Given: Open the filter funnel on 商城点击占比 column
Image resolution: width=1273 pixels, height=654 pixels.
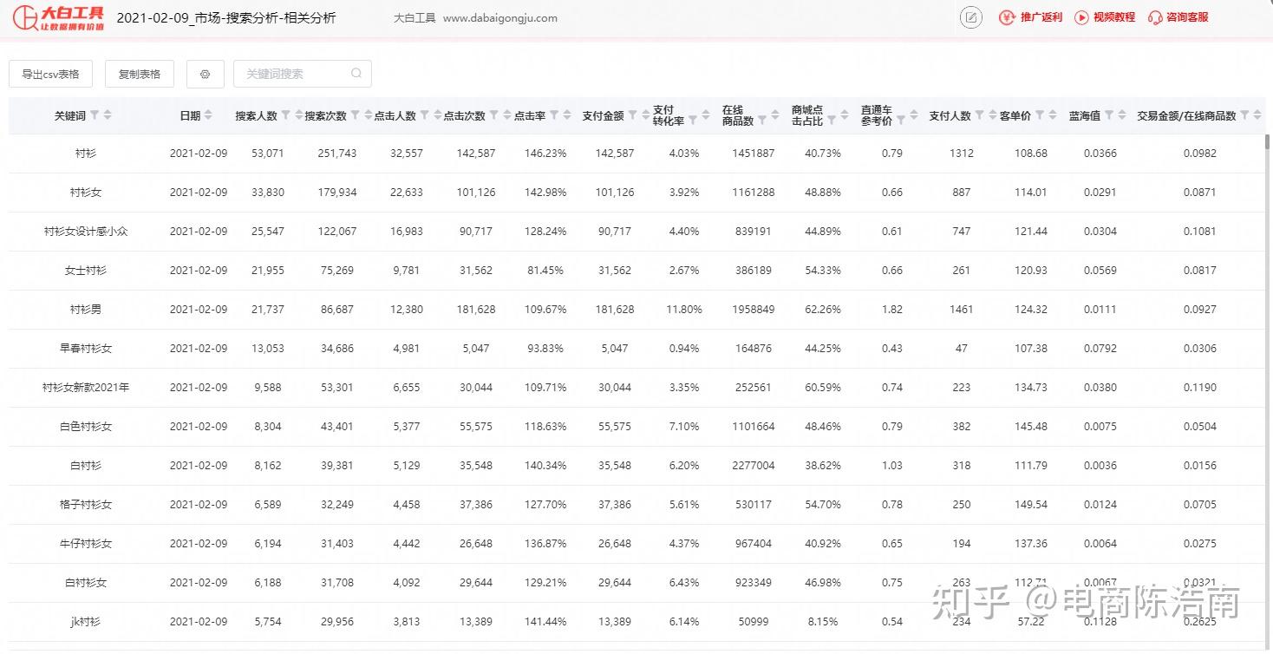Looking at the screenshot, I should pos(832,119).
